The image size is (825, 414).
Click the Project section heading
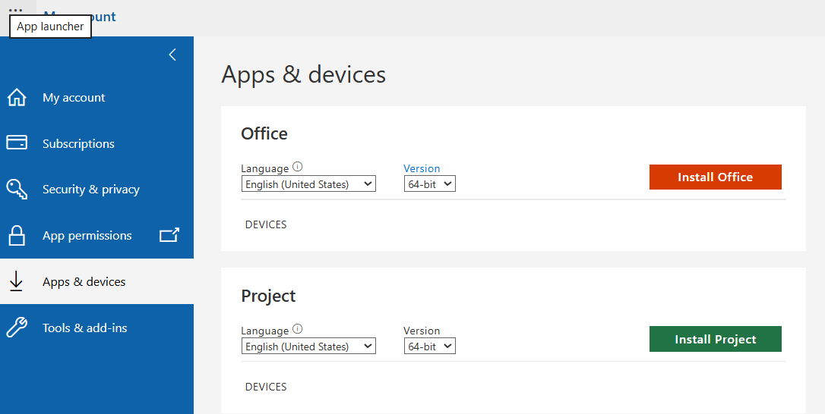click(268, 296)
